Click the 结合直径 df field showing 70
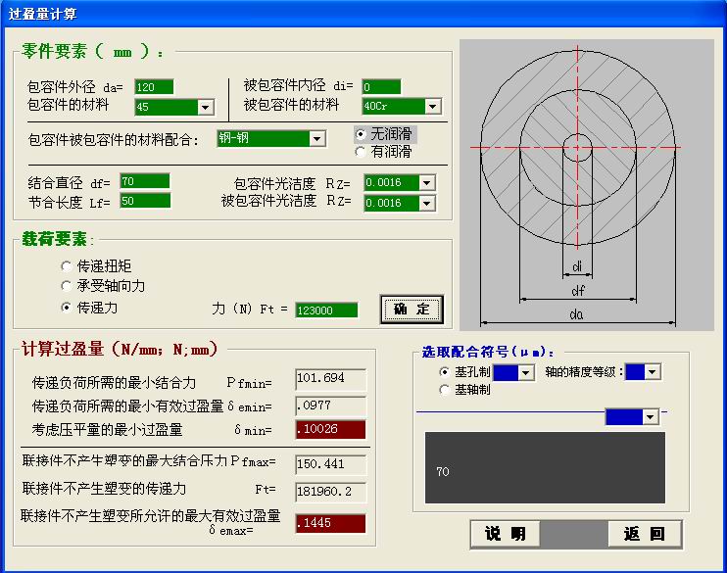 [145, 181]
